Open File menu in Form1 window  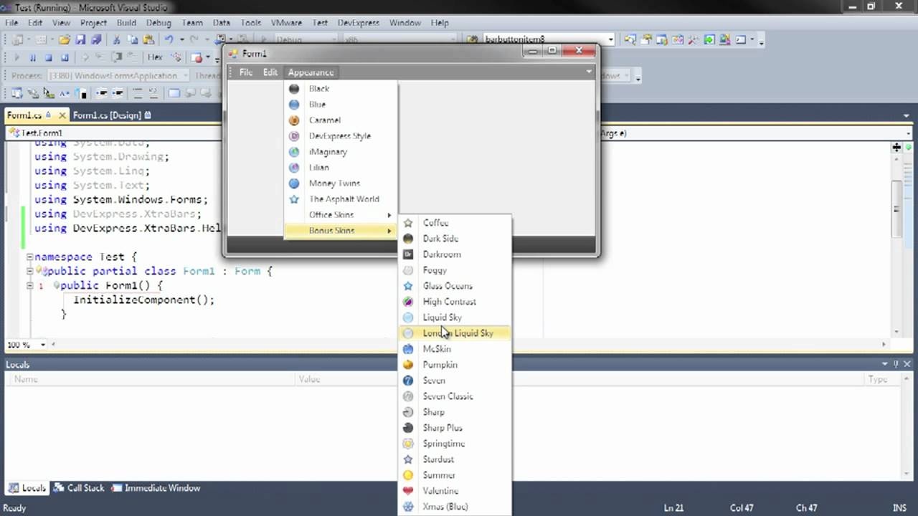pos(246,72)
